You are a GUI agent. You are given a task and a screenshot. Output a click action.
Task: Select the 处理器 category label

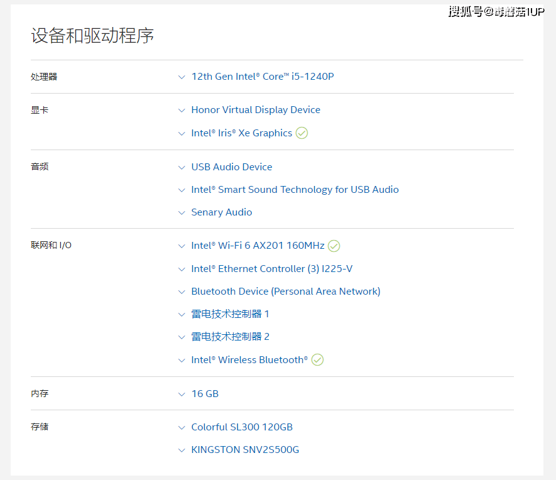[44, 77]
